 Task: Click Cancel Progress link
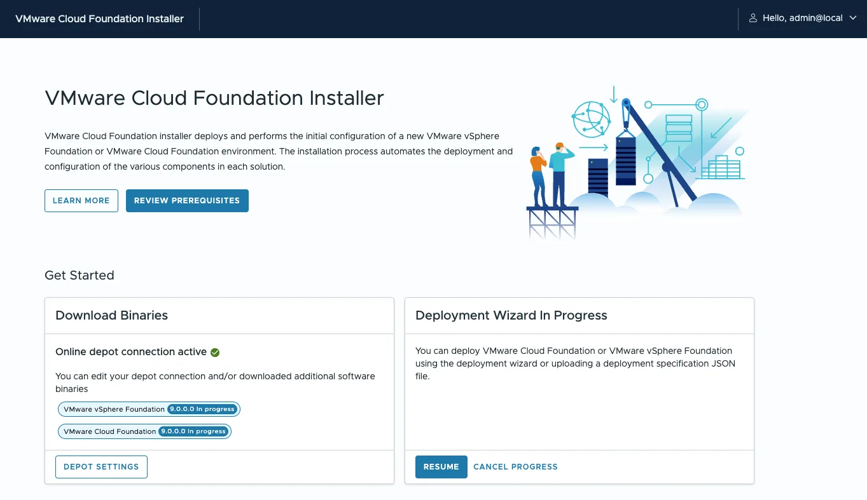click(515, 467)
